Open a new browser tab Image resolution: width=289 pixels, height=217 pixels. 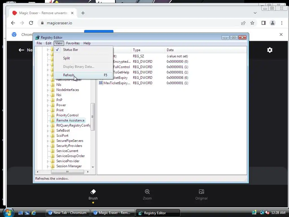(x=83, y=13)
